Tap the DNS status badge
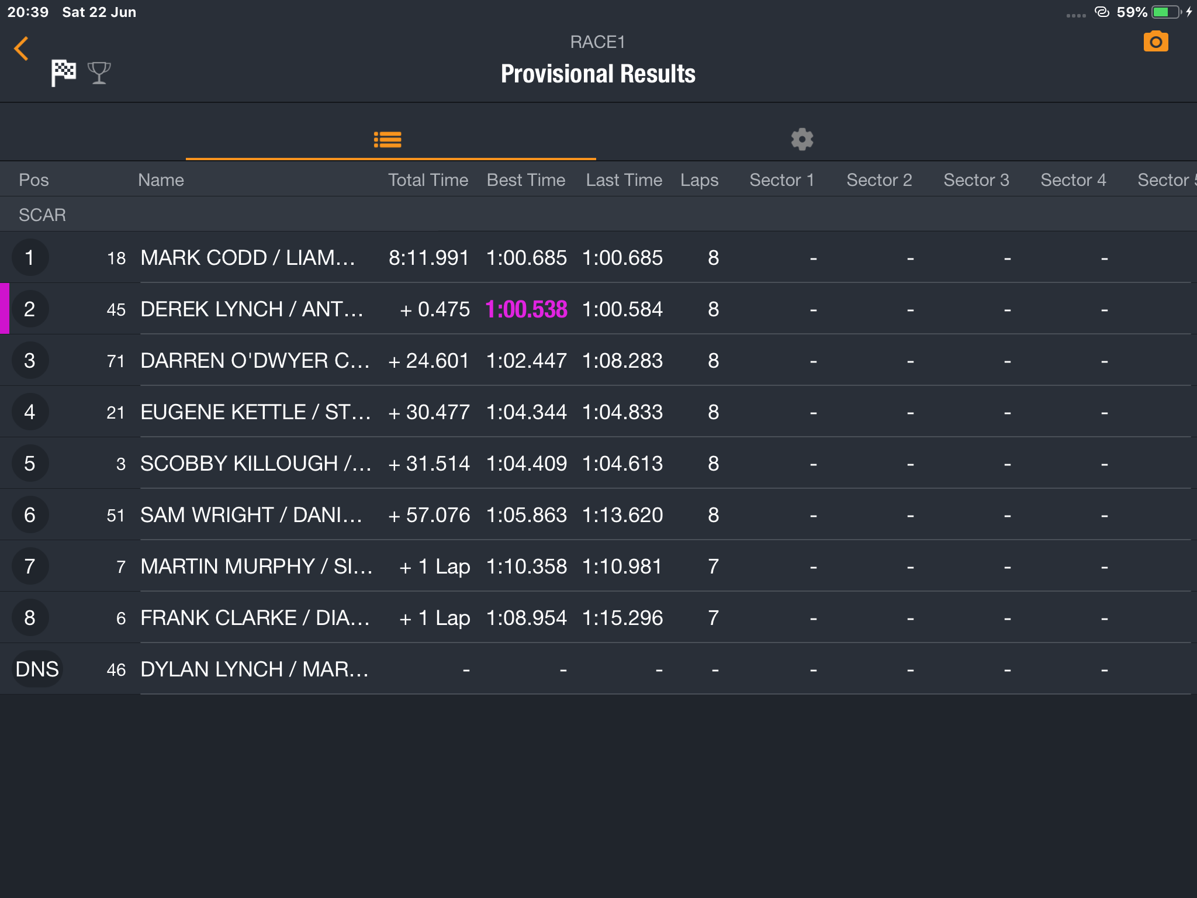This screenshot has width=1197, height=898. (37, 669)
